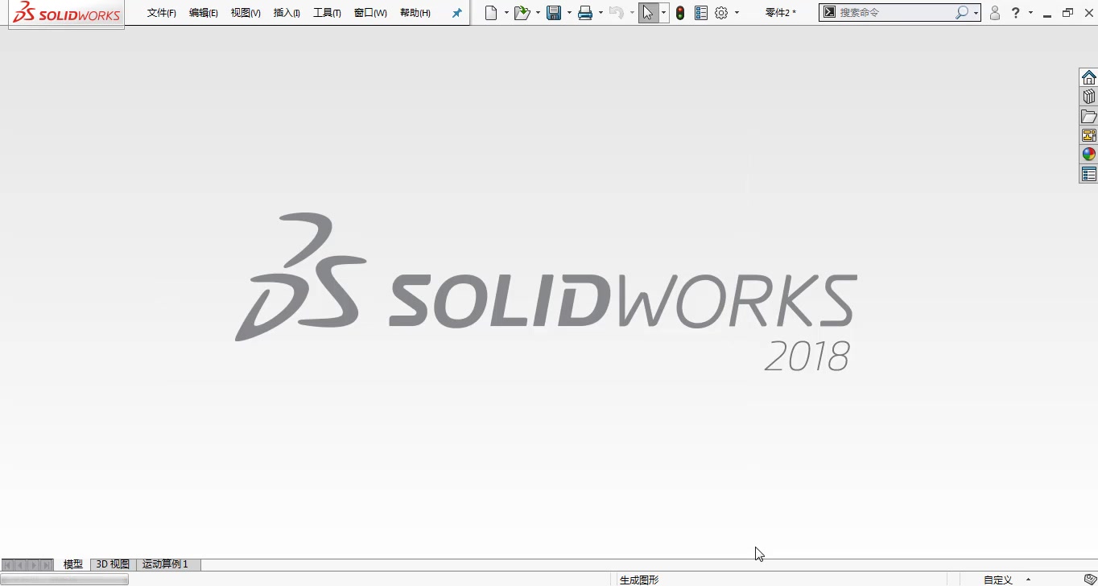Open the View Palette task pane icon
The height and width of the screenshot is (586, 1098).
[x=1088, y=135]
